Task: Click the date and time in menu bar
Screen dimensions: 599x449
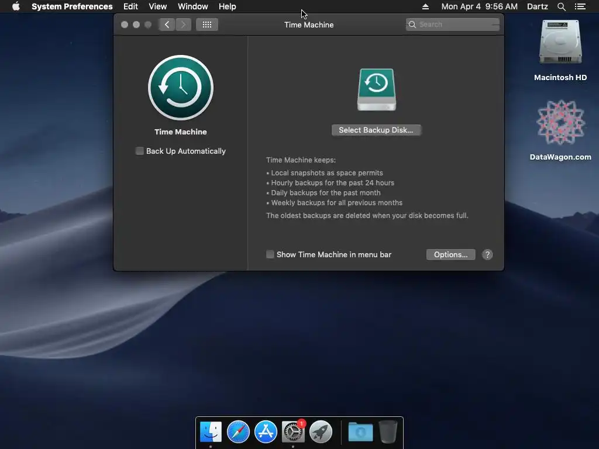Action: click(x=480, y=6)
